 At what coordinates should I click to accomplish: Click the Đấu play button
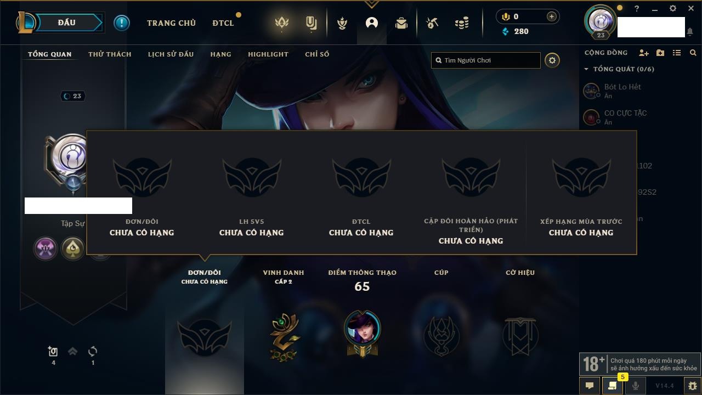pos(66,22)
